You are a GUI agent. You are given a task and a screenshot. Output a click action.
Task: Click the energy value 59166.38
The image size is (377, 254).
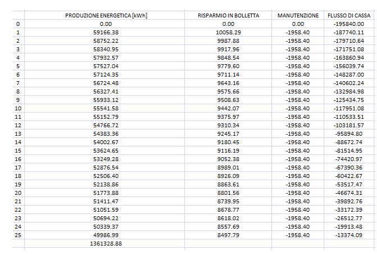106,33
